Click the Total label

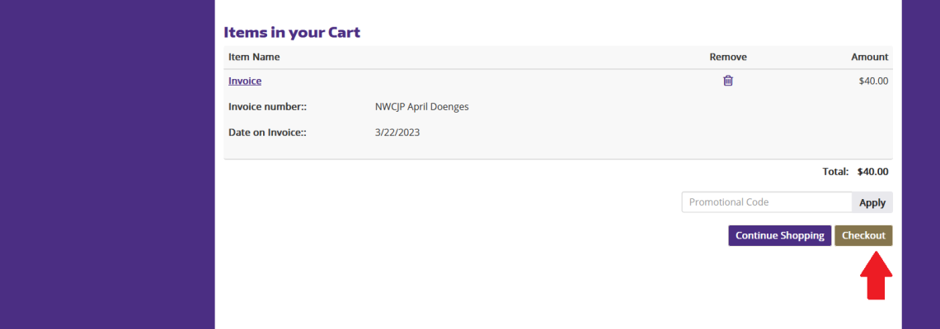835,172
